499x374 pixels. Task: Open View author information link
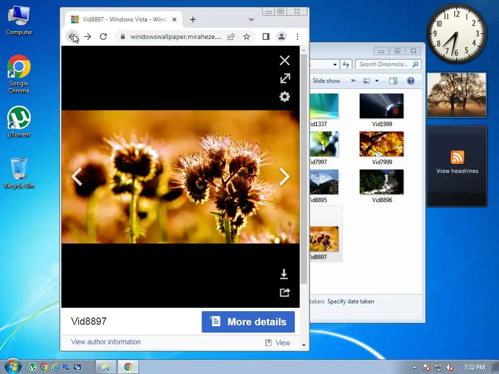106,342
